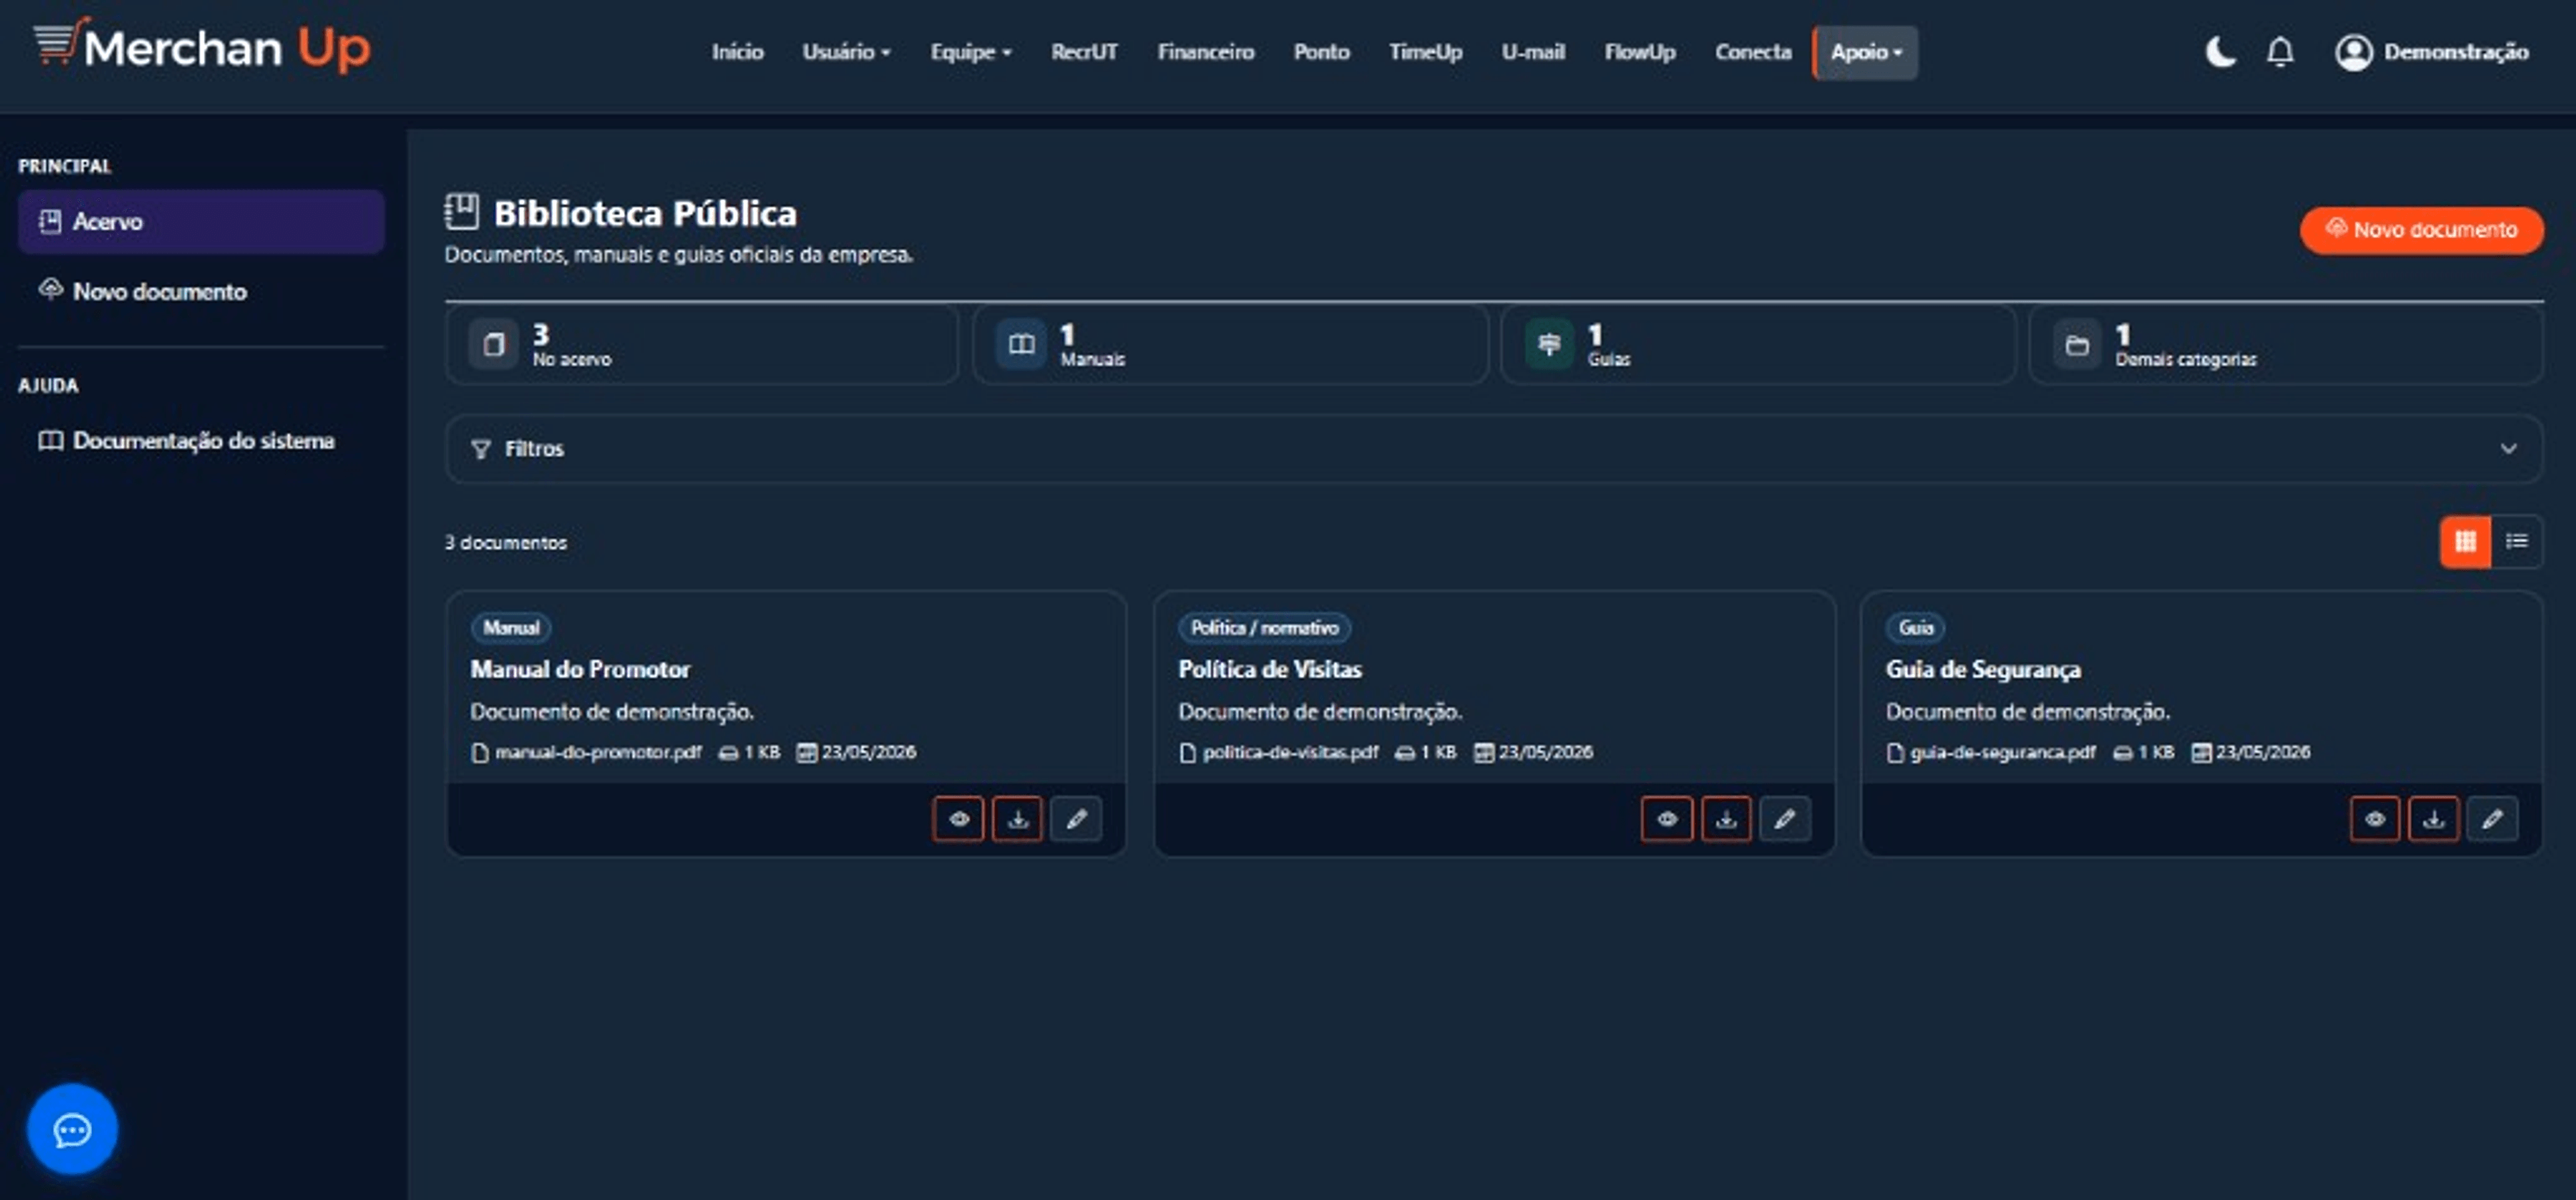This screenshot has width=2576, height=1200.
Task: Toggle dark mode moon icon
Action: pos(2220,52)
